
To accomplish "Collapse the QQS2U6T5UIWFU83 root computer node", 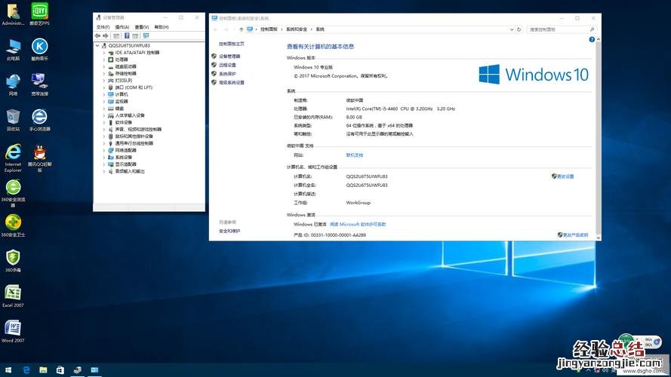I will pos(99,45).
